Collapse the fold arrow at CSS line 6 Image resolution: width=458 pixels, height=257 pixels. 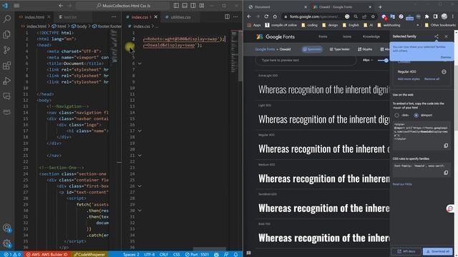(140, 64)
